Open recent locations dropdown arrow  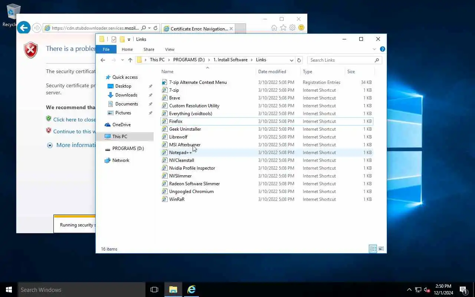click(122, 60)
